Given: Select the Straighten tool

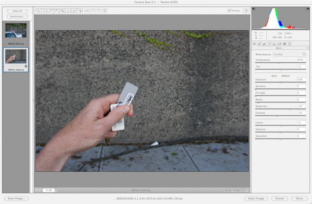Looking at the screenshot, I should point(68,11).
